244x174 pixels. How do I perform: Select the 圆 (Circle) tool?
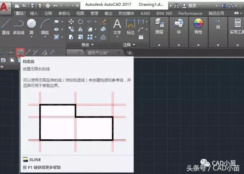(31, 24)
